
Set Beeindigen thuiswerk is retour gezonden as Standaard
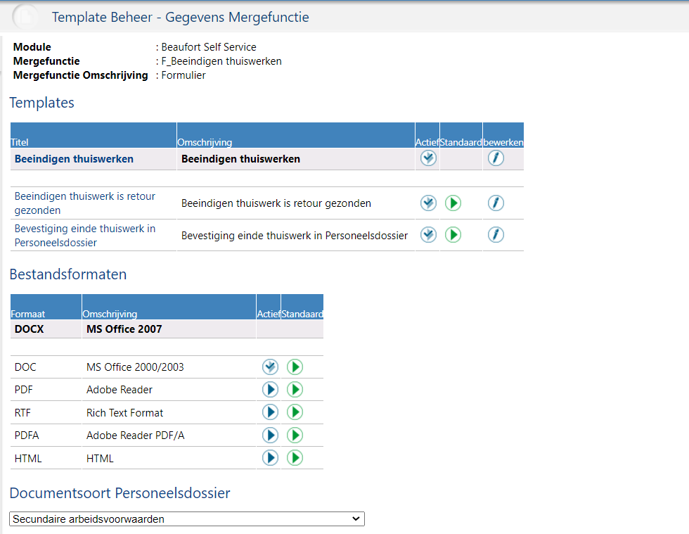453,203
